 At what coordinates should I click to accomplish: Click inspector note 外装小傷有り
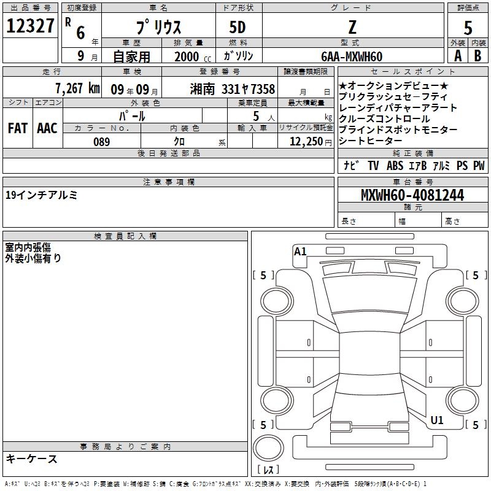coord(33,258)
